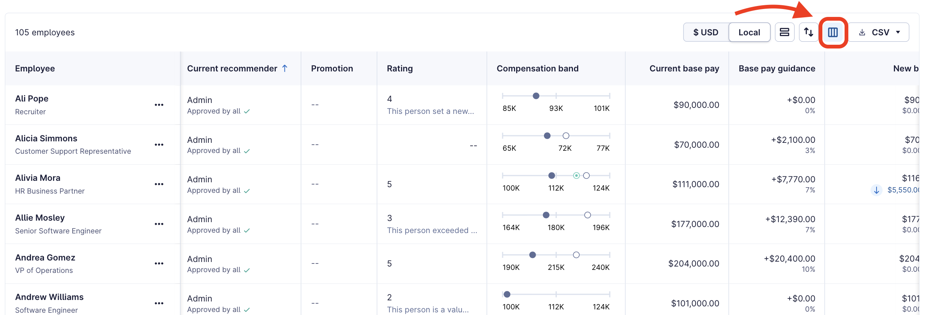Click the sort arrows icon
Screen dimensions: 939x315
(808, 32)
